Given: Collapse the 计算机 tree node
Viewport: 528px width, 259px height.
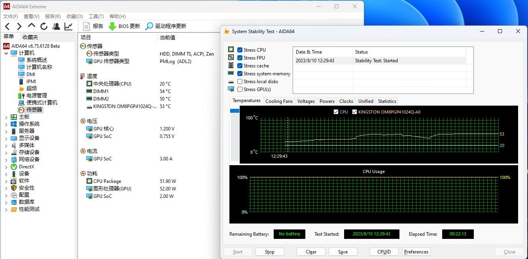Looking at the screenshot, I should click(x=6, y=53).
